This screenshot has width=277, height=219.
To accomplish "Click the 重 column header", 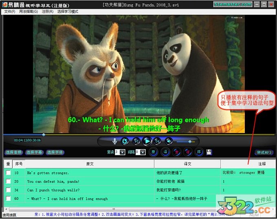I will (8, 164).
